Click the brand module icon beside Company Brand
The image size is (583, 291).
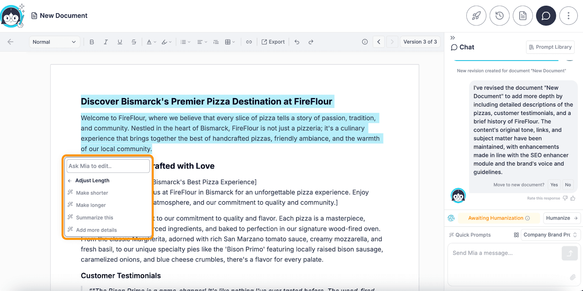[x=516, y=235]
